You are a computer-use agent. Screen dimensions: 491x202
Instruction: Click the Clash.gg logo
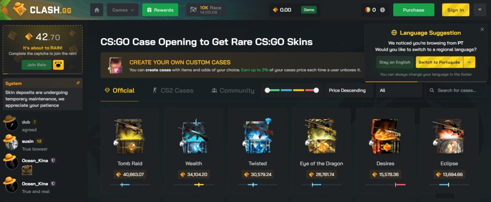tap(42, 10)
